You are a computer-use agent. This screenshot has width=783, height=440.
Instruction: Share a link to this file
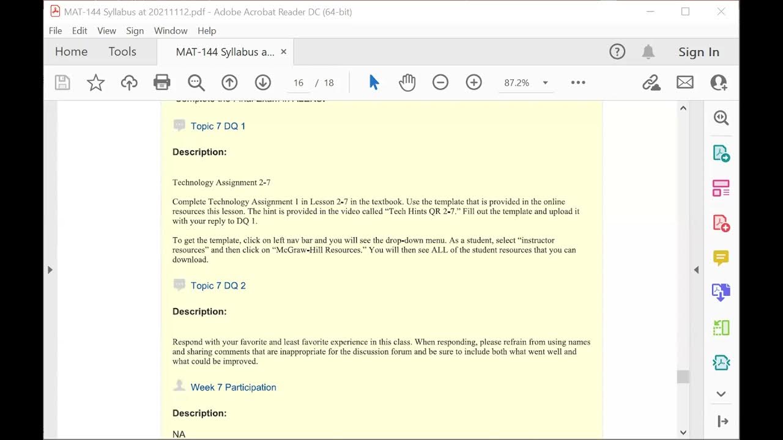651,82
